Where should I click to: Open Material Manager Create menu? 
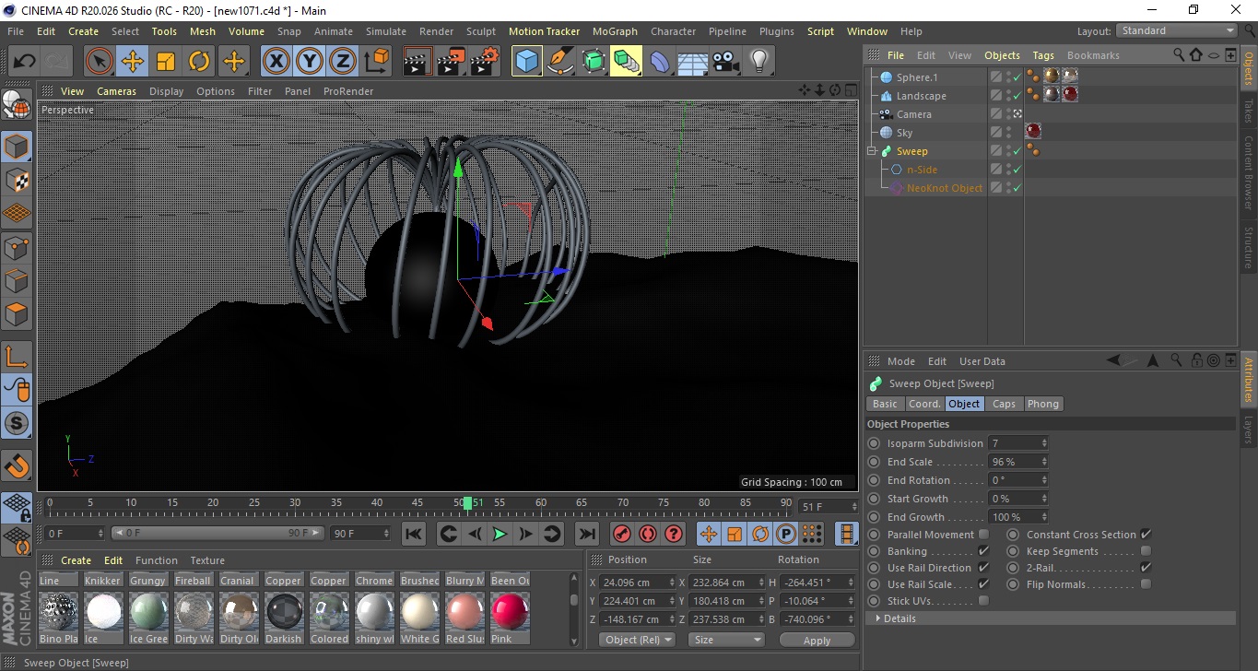point(76,560)
